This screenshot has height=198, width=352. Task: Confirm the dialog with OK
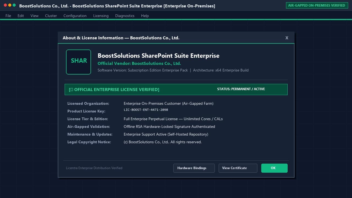(x=274, y=168)
